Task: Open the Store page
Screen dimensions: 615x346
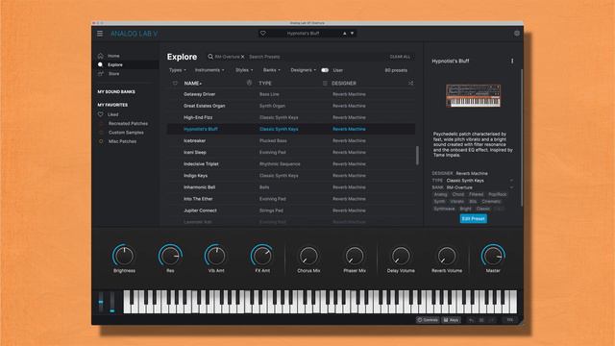Action: (113, 74)
